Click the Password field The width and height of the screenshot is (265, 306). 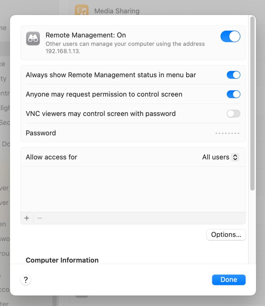[227, 133]
